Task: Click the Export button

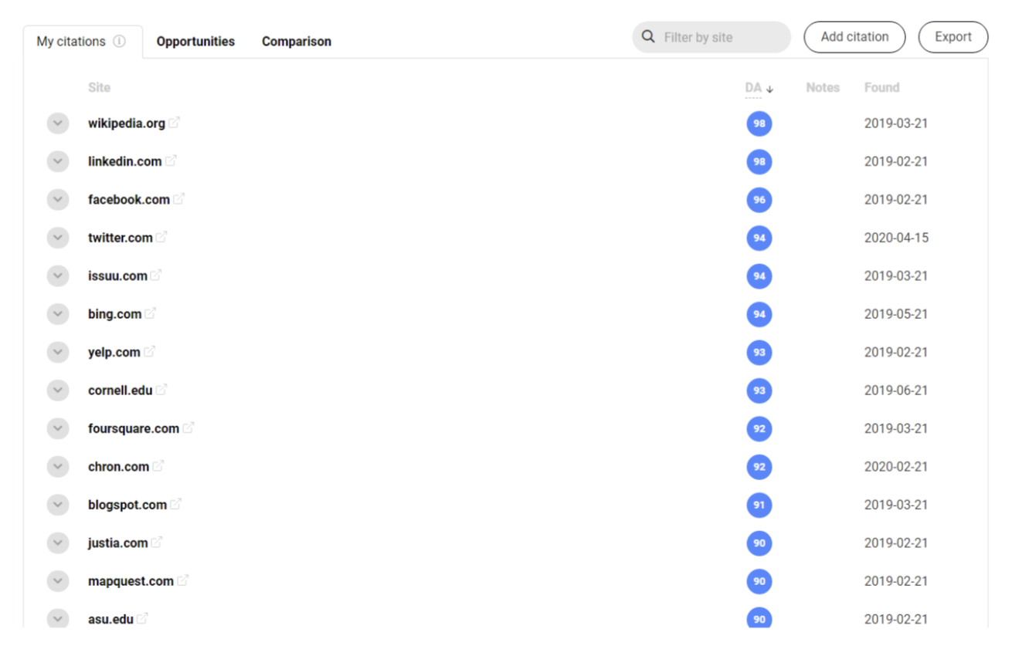Action: (953, 37)
